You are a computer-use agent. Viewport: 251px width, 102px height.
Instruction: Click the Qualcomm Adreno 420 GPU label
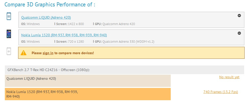pos(115,24)
